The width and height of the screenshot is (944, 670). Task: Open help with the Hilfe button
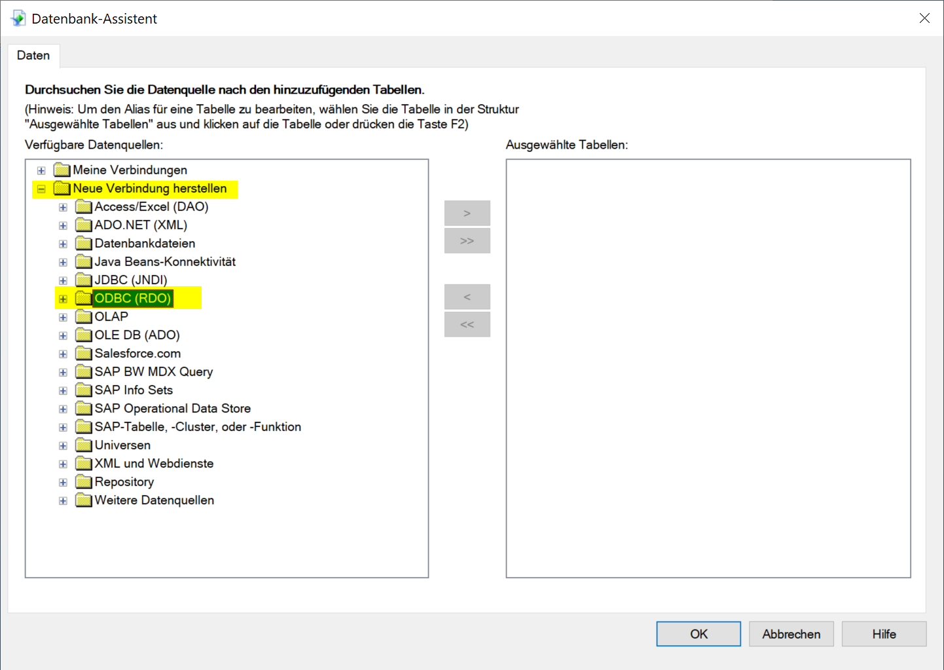(x=884, y=634)
